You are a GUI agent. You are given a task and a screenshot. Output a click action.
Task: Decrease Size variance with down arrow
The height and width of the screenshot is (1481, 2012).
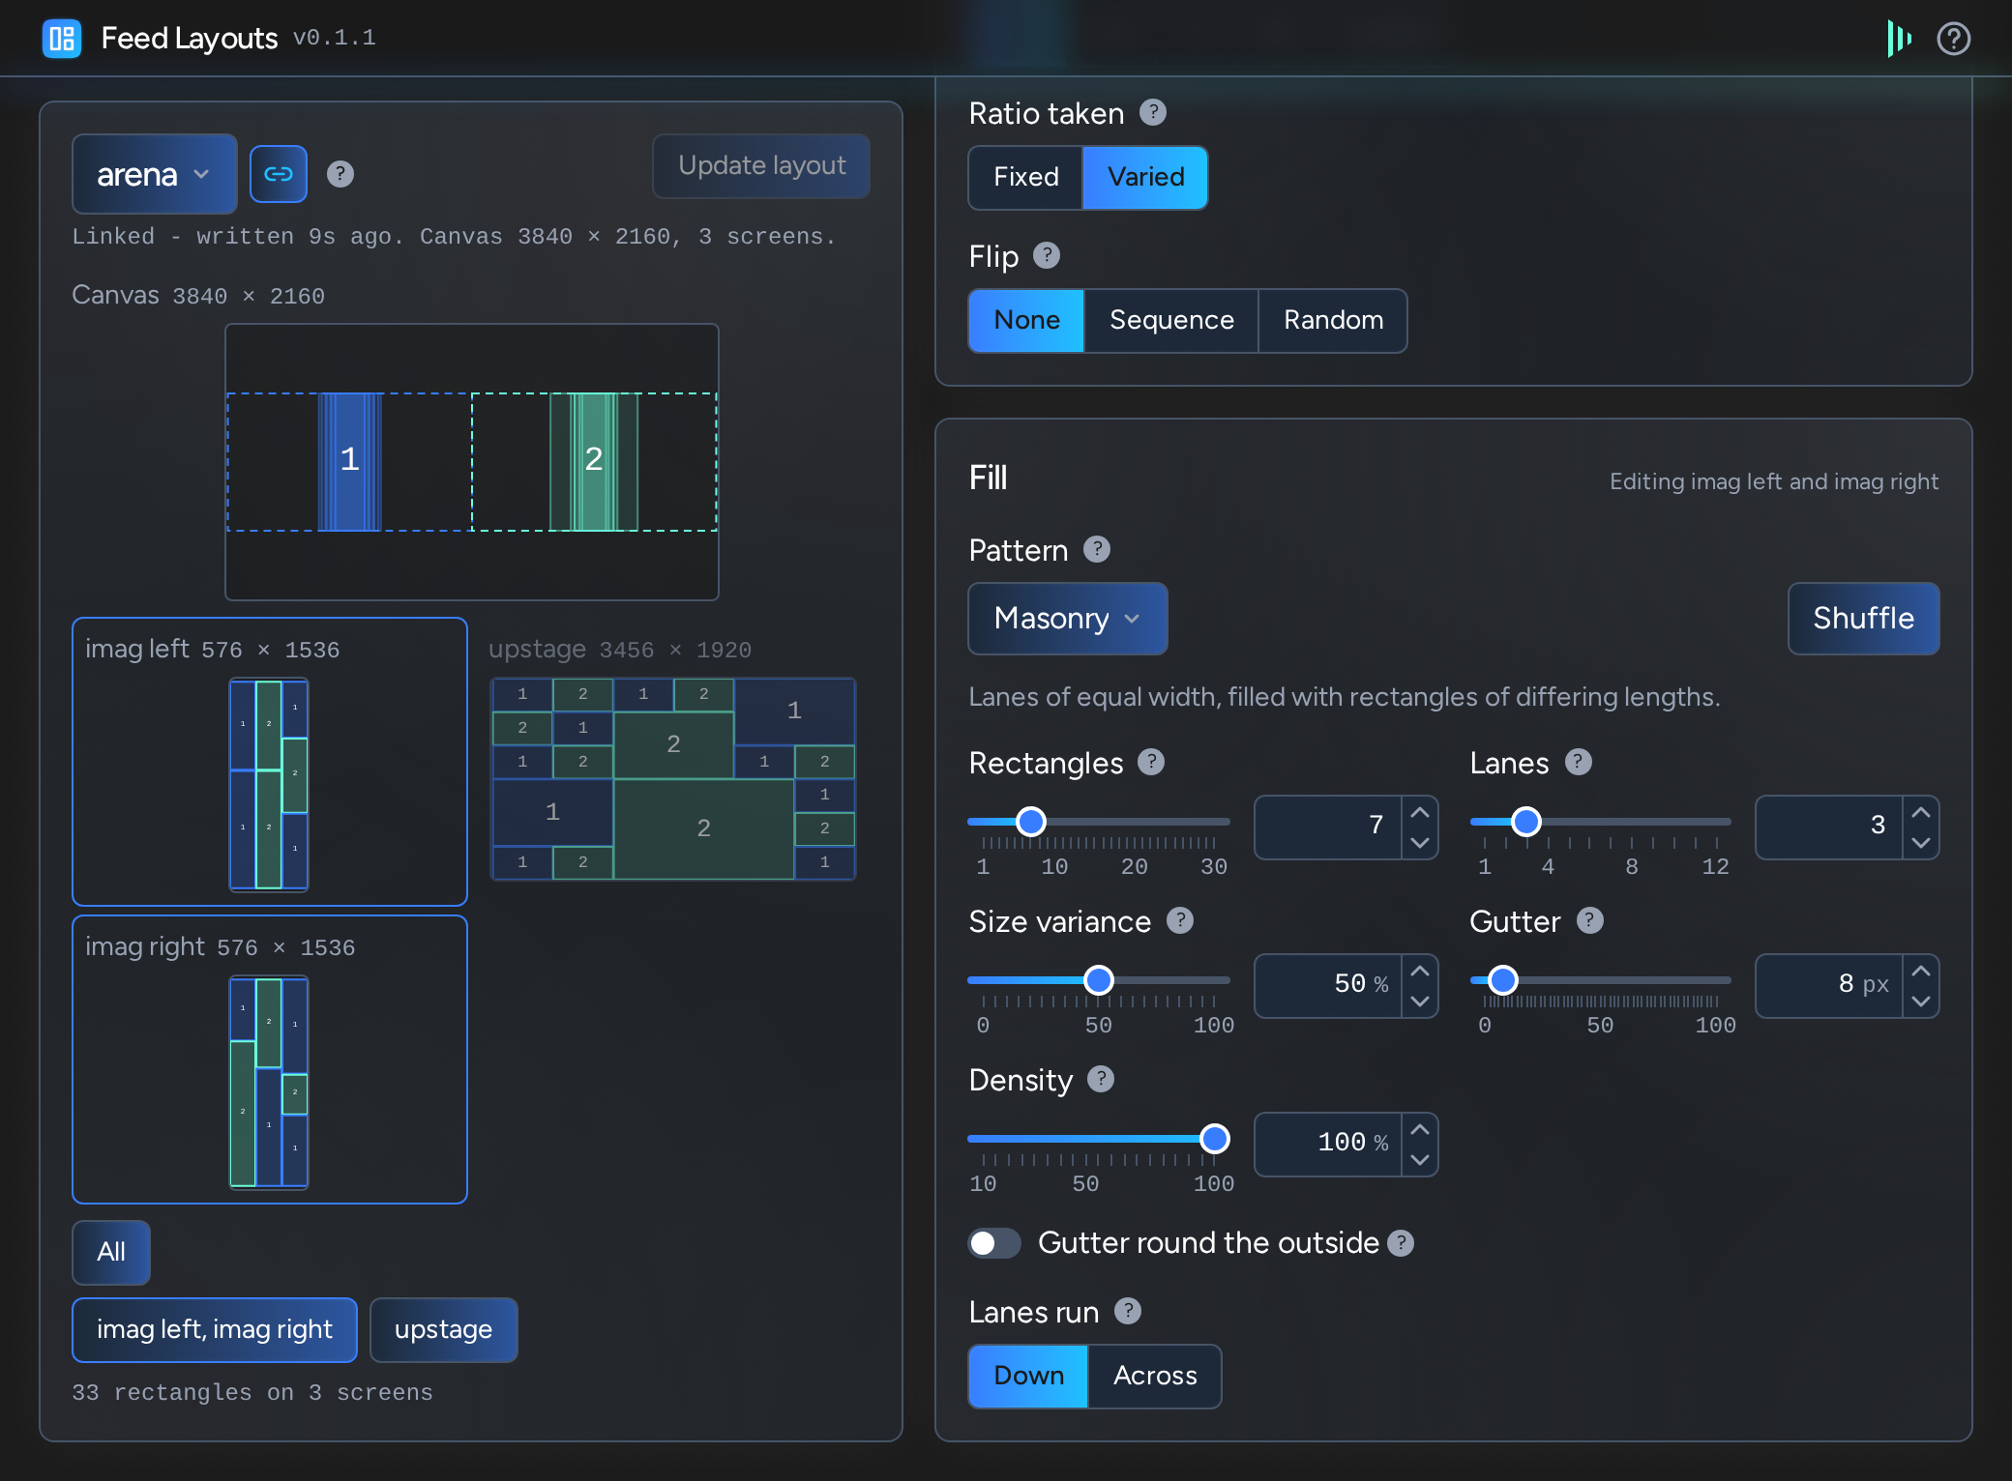pos(1420,1002)
